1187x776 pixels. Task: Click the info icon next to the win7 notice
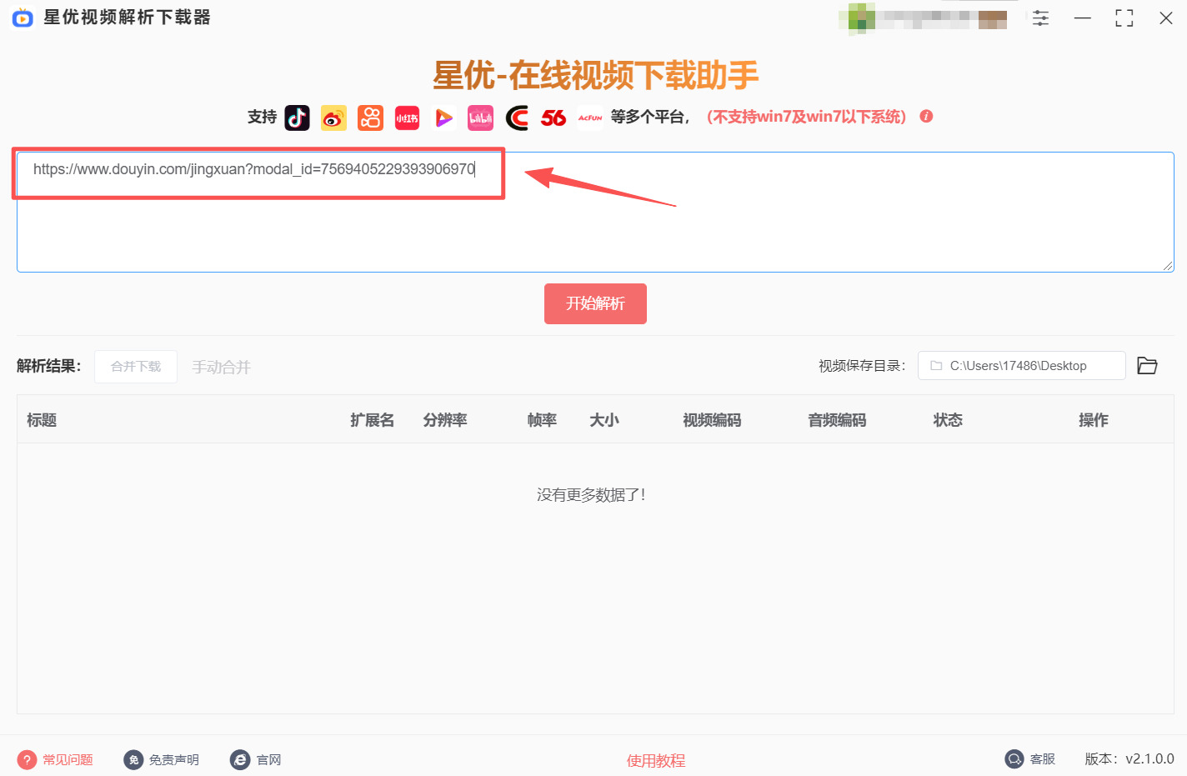tap(926, 117)
